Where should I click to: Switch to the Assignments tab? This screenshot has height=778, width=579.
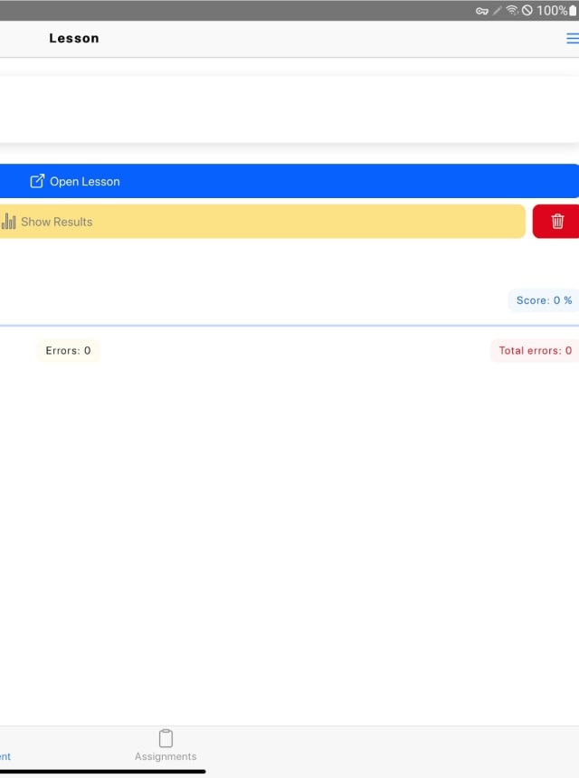[166, 745]
